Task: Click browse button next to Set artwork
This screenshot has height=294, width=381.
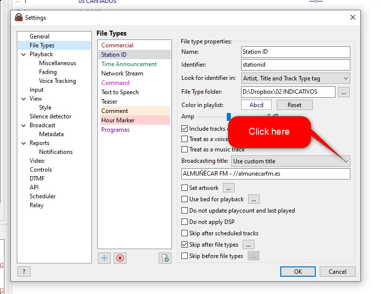Action: [x=228, y=187]
